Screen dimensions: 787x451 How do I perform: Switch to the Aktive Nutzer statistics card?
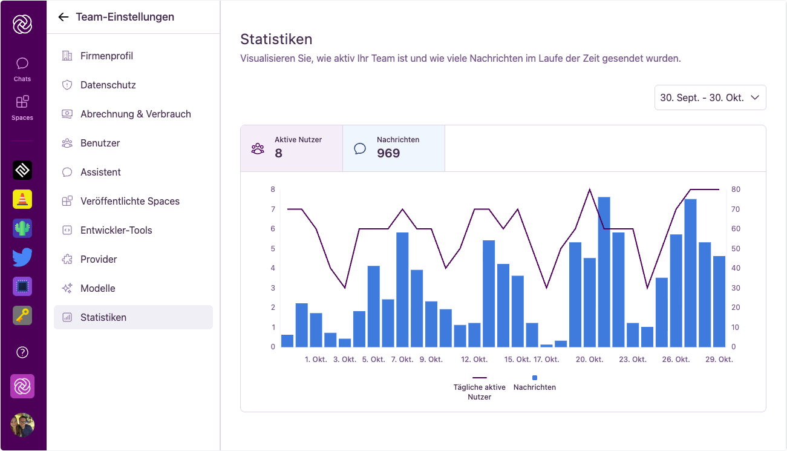pos(291,148)
